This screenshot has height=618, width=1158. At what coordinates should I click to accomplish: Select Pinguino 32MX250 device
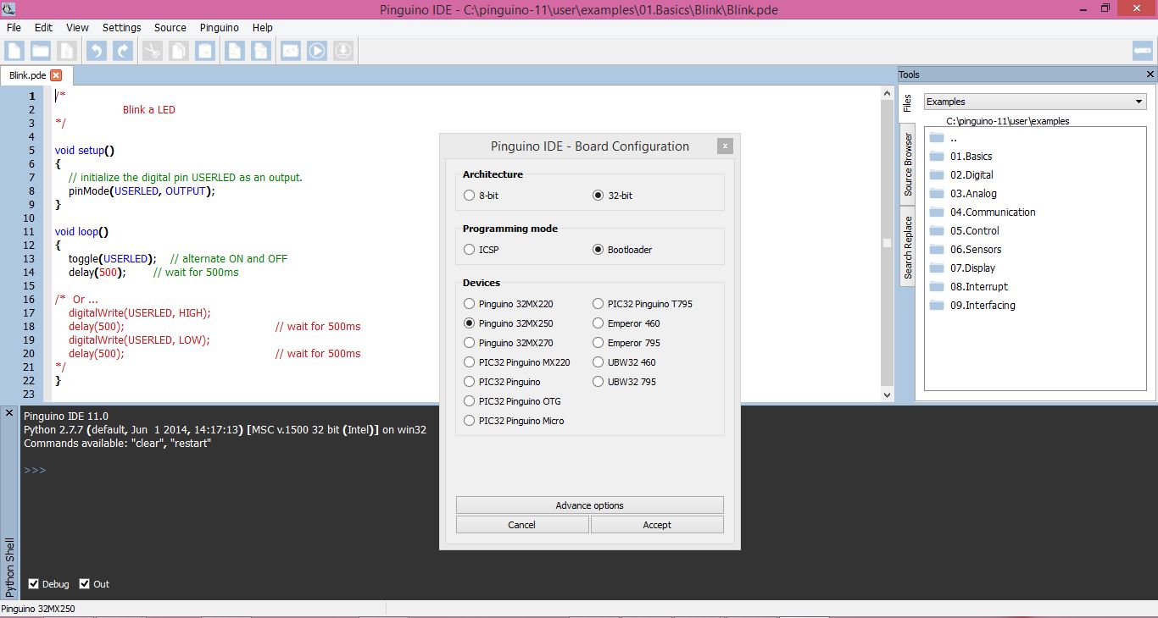tap(508, 323)
